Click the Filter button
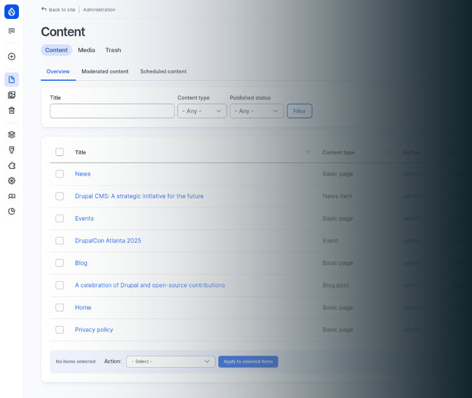Image resolution: width=472 pixels, height=398 pixels. tap(300, 111)
